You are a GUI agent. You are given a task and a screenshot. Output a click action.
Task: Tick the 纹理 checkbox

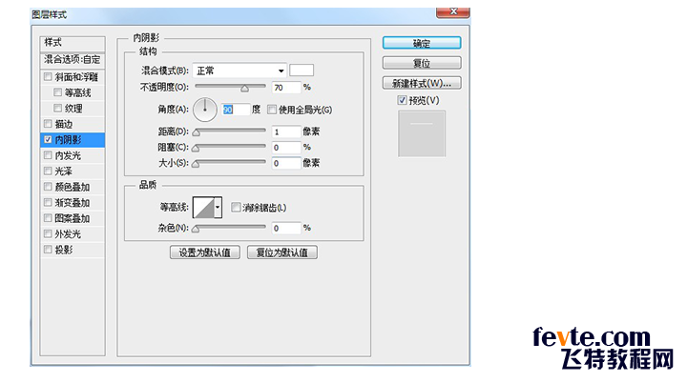(x=57, y=108)
